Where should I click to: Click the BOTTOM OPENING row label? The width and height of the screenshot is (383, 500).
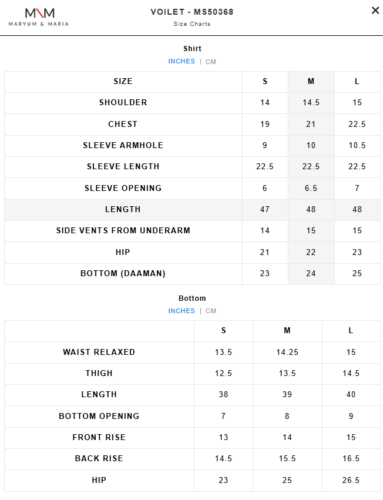point(99,417)
